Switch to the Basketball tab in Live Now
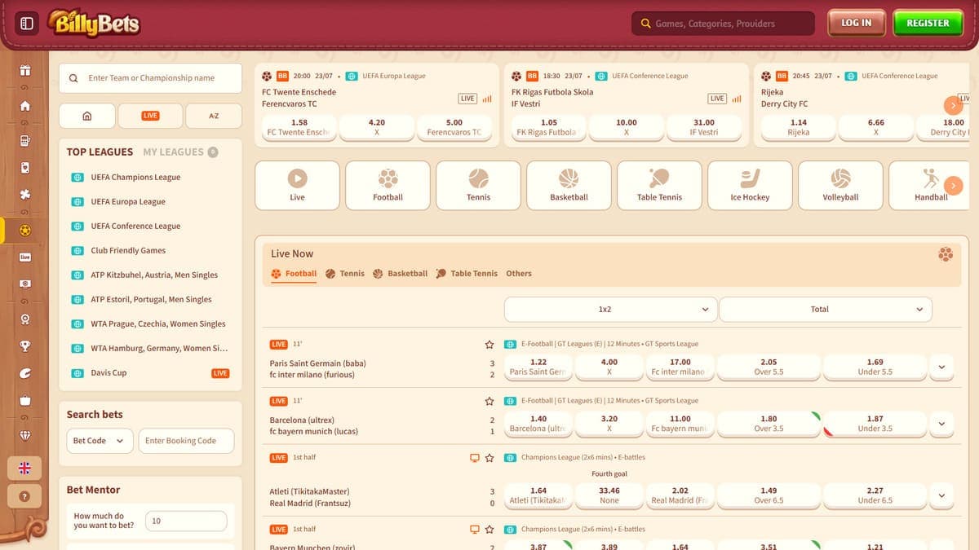Viewport: 979px width, 550px height. (400, 274)
